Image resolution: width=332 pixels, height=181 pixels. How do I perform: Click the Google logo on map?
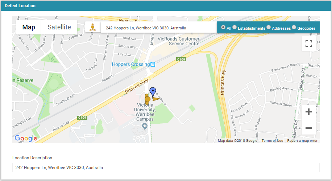pos(26,139)
